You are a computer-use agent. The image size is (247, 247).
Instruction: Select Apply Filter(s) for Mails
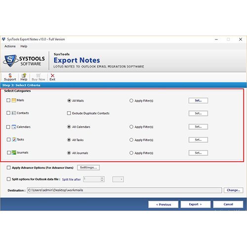click(131, 101)
